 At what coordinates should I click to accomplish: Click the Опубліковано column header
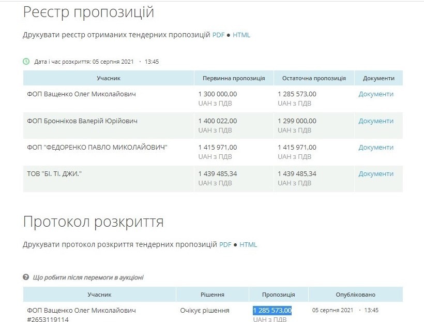pos(355,295)
